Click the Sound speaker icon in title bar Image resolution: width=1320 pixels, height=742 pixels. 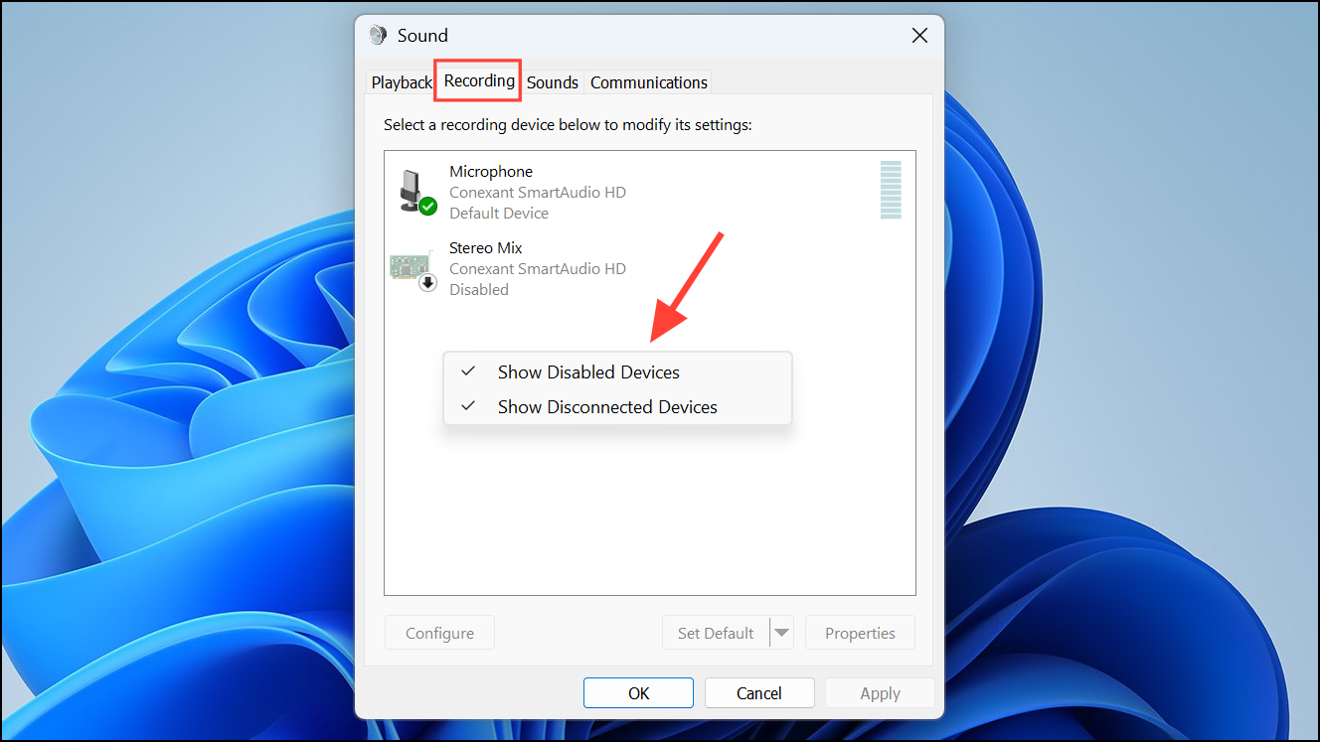click(378, 35)
